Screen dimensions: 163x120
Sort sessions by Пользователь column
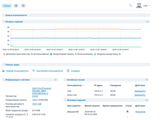point(75,85)
